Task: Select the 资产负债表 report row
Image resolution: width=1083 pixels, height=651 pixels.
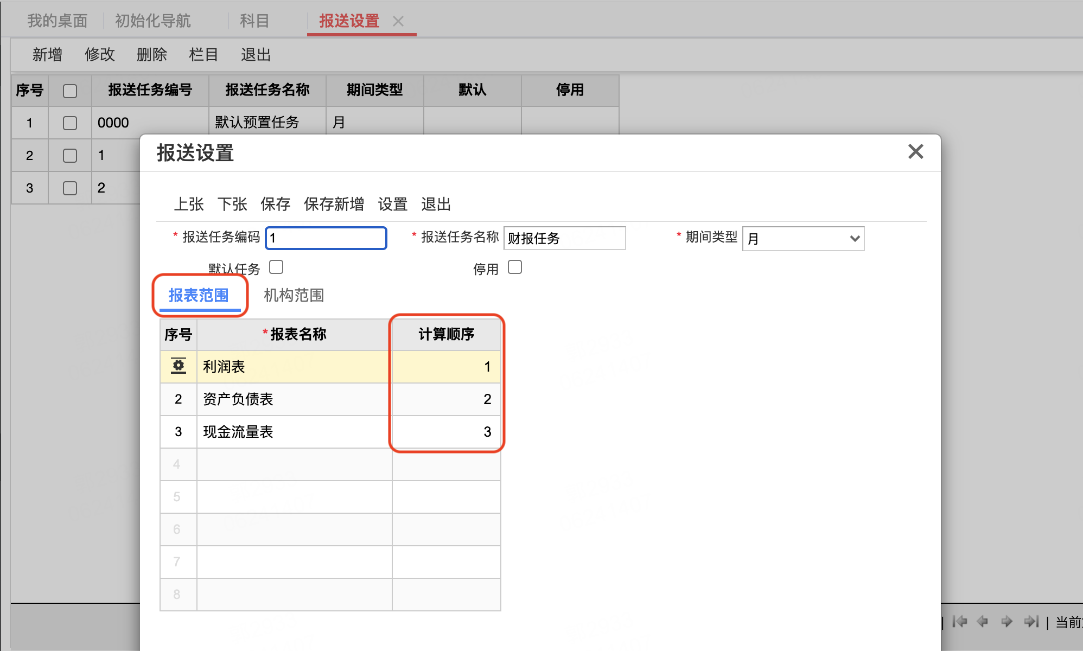Action: (330, 399)
